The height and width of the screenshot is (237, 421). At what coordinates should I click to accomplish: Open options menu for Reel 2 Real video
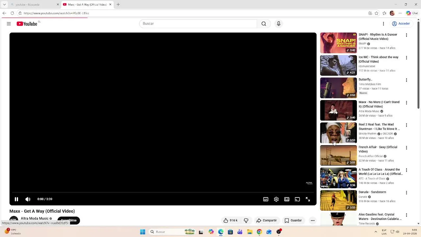point(407,125)
